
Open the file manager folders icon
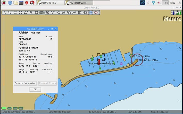15,3
